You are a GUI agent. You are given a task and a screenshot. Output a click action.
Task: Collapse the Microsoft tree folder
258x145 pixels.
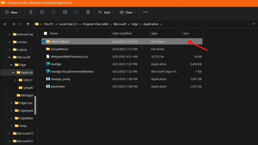9,57
